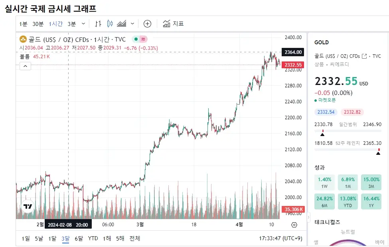Toggle the pink wave indicator in legend
389x247 pixels.
pos(143,39)
